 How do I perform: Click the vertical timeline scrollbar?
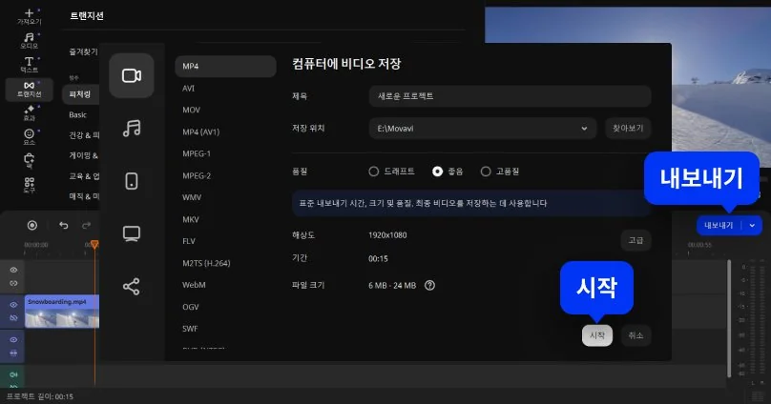click(x=729, y=318)
